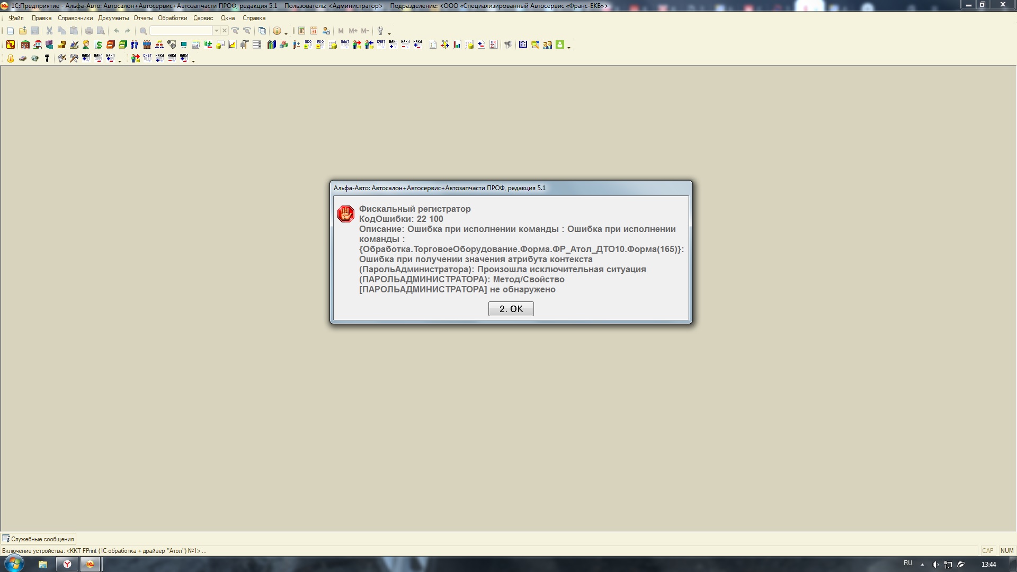Viewport: 1017px width, 572px height.
Task: Click the Open file folder icon
Action: click(x=23, y=31)
